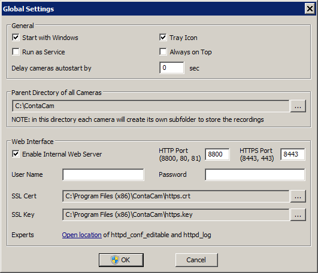Image resolution: width=318 pixels, height=273 pixels.
Task: Focus the User Name field
Action: 103,174
